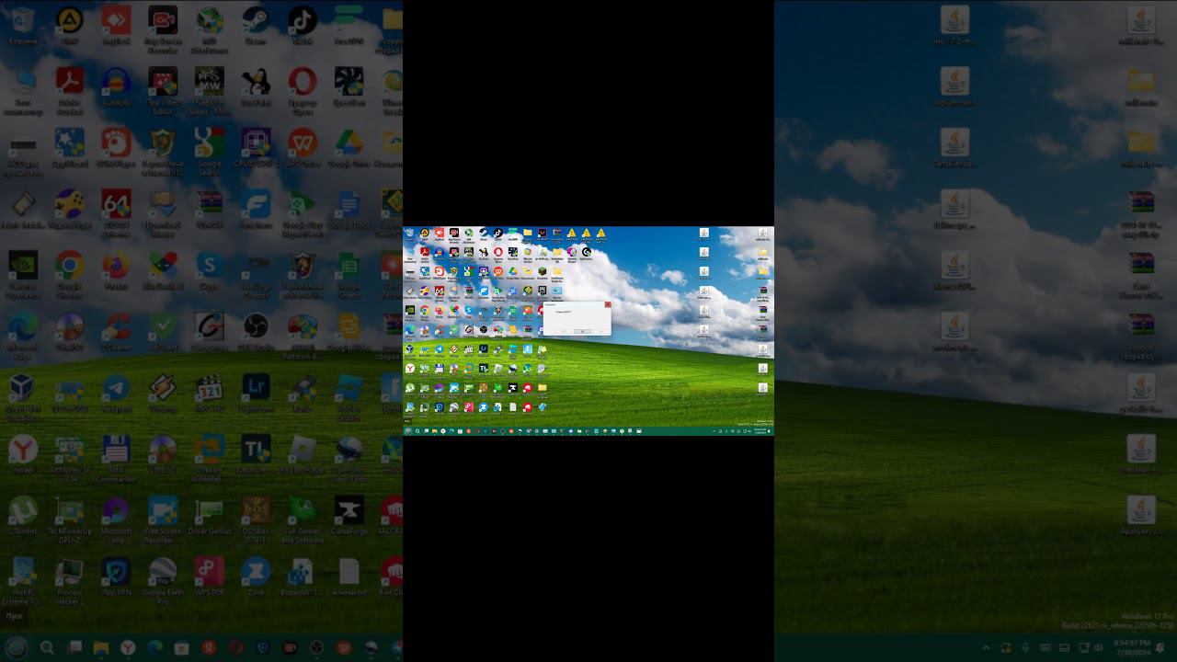Launch the large Total Commander shortcut
Viewport: 1177px width, 662px height.
pyautogui.click(x=116, y=451)
